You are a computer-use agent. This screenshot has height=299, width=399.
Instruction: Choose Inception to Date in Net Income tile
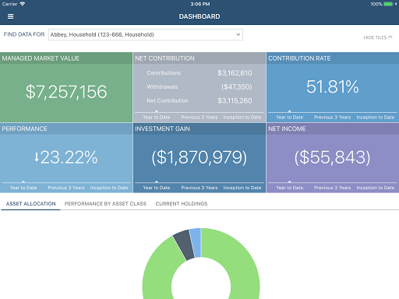(x=376, y=188)
